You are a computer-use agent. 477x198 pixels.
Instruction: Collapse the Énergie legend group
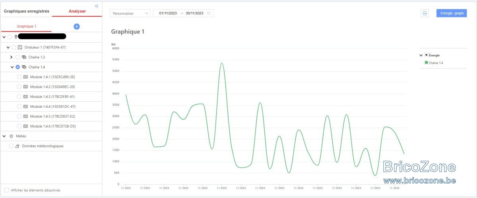click(x=421, y=55)
